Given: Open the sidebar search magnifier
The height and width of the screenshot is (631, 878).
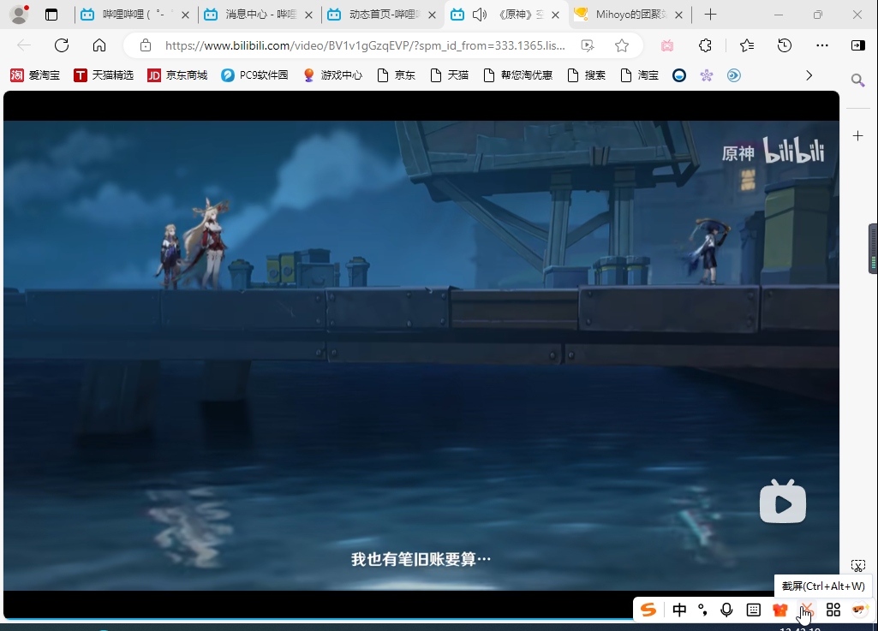Looking at the screenshot, I should click(857, 80).
